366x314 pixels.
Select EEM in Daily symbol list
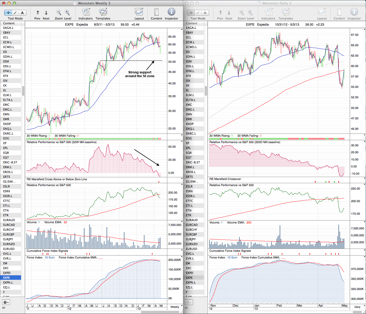coord(193,61)
